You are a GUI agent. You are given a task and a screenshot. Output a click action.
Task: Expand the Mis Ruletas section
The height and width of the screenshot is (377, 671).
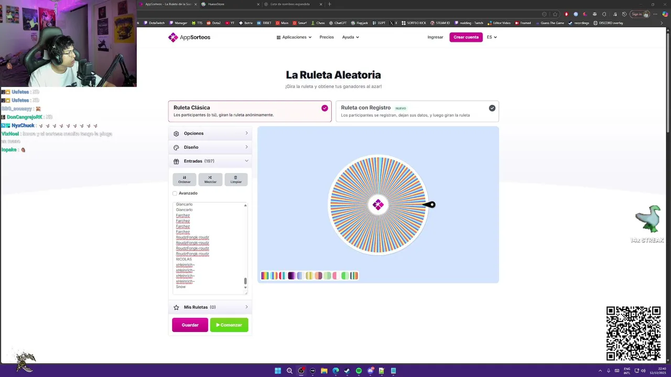pyautogui.click(x=210, y=307)
